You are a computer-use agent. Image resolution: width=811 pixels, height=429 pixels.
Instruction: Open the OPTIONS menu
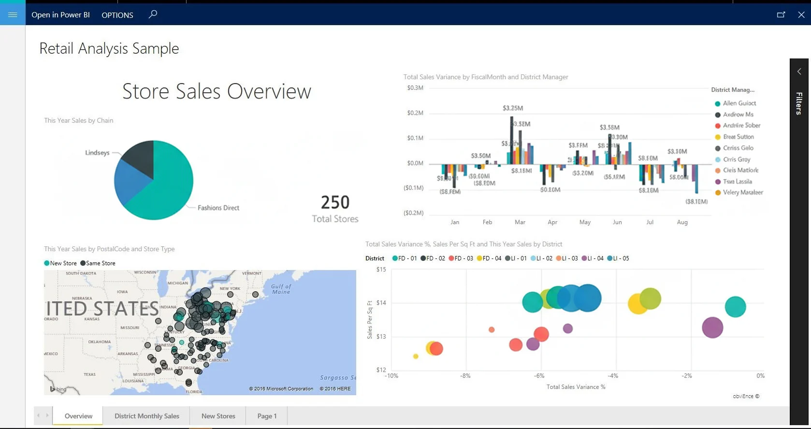(117, 15)
